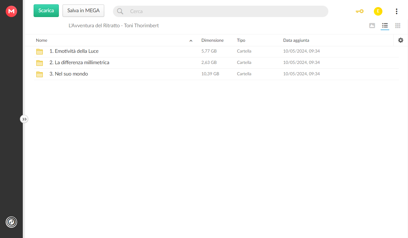Viewport: 408px width, 238px height.
Task: Sort by the Tipo column header
Action: click(241, 40)
